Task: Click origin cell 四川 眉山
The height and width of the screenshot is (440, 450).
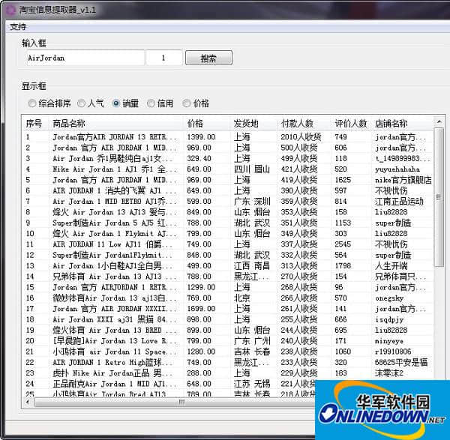Action: point(252,169)
